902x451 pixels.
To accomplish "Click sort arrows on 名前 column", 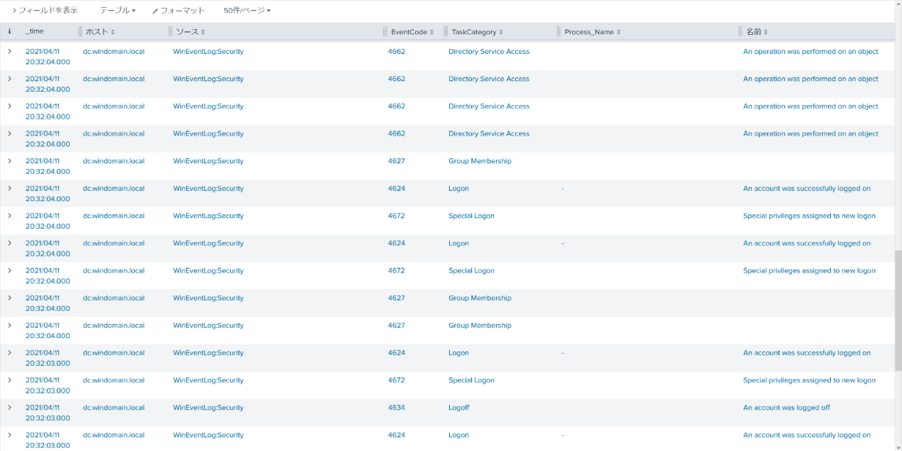I will point(766,33).
